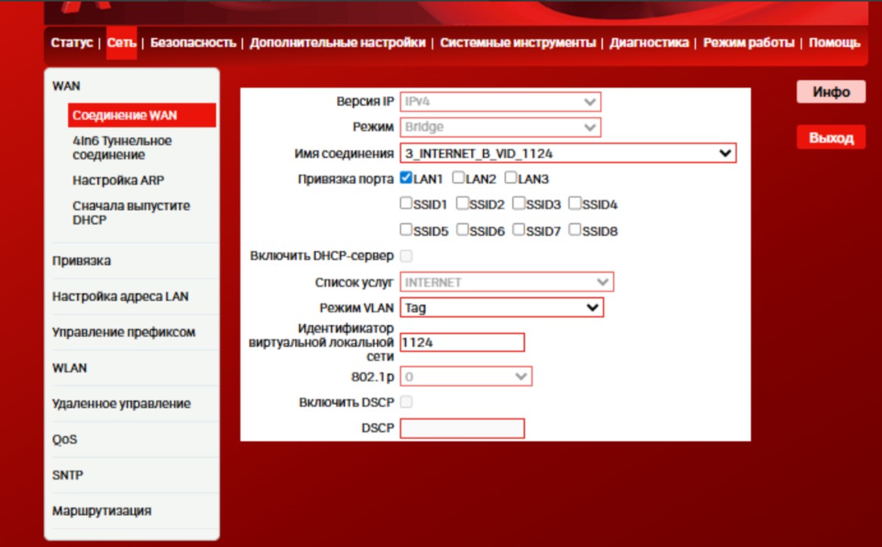Go to Системные инструменты menu
The image size is (882, 547).
[518, 42]
